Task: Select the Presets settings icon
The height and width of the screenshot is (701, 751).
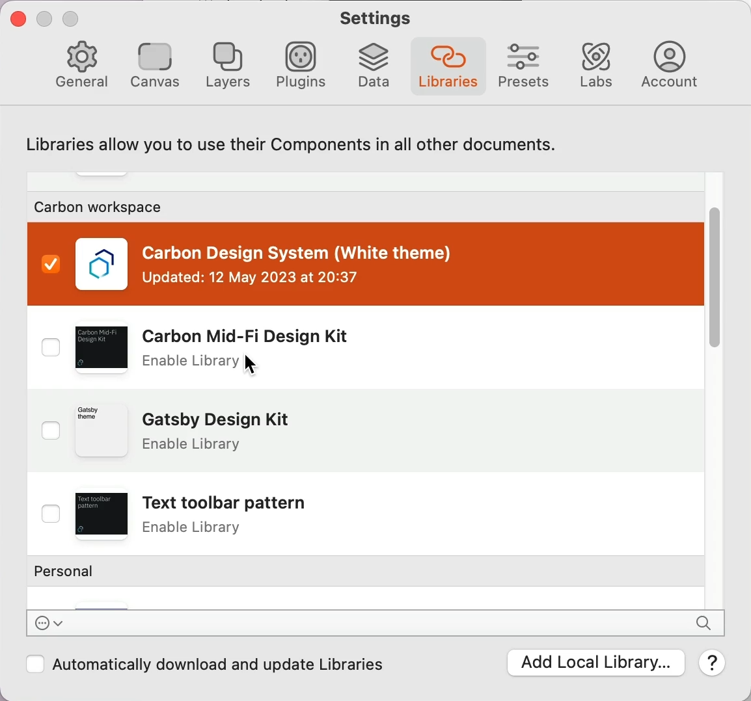Action: tap(525, 66)
